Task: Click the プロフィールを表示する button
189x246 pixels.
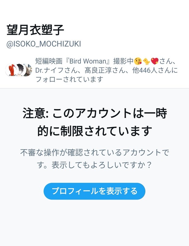Action: pyautogui.click(x=94, y=191)
